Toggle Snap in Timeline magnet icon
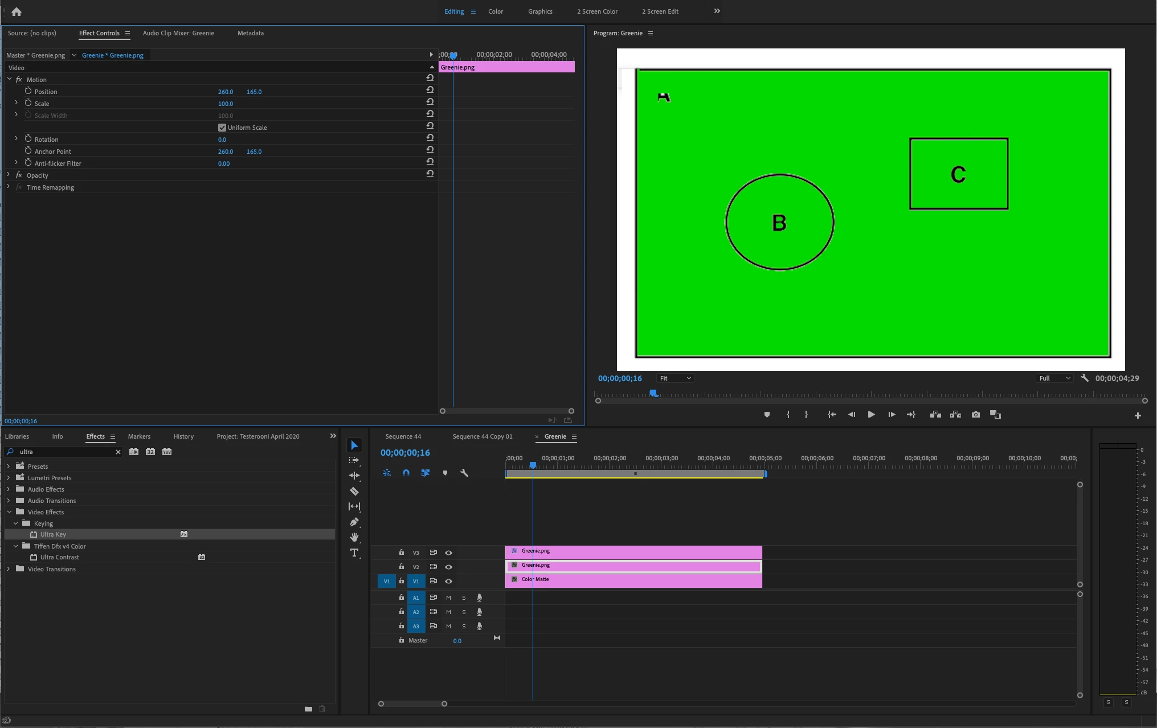Viewport: 1157px width, 728px height. click(406, 473)
